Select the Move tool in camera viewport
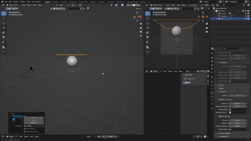The image size is (251, 141). coord(147,23)
